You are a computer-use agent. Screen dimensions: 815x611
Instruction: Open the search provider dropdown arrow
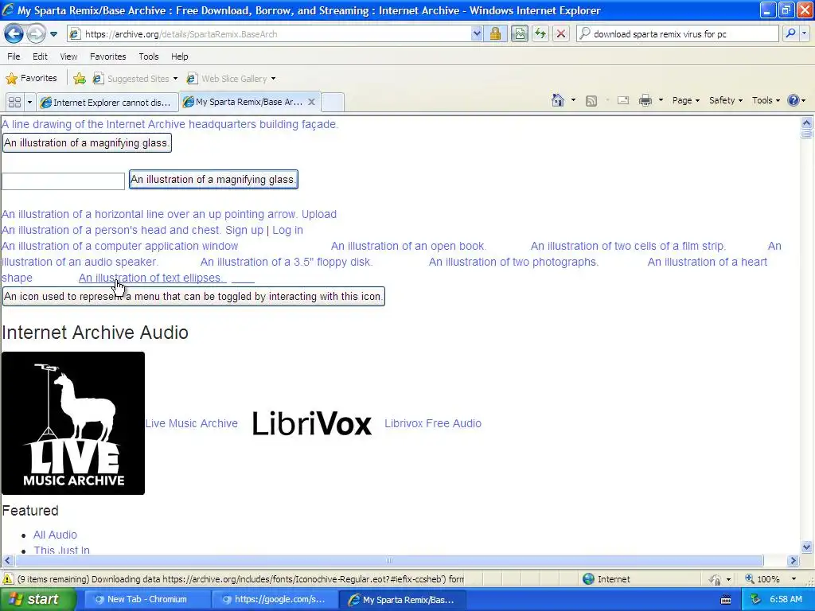click(805, 33)
